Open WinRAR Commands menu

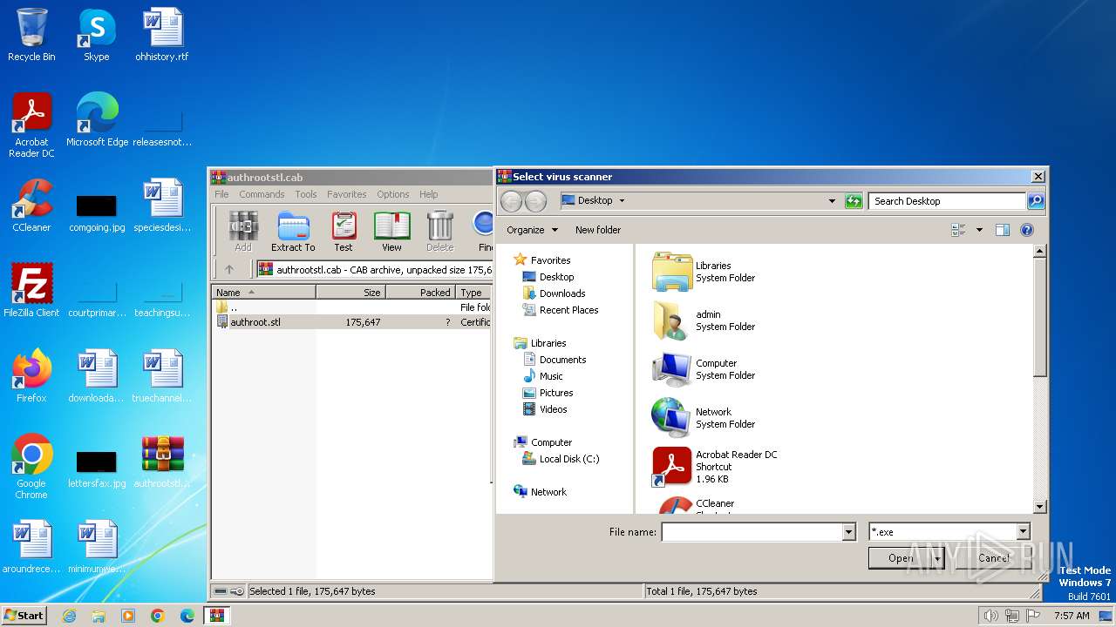262,194
